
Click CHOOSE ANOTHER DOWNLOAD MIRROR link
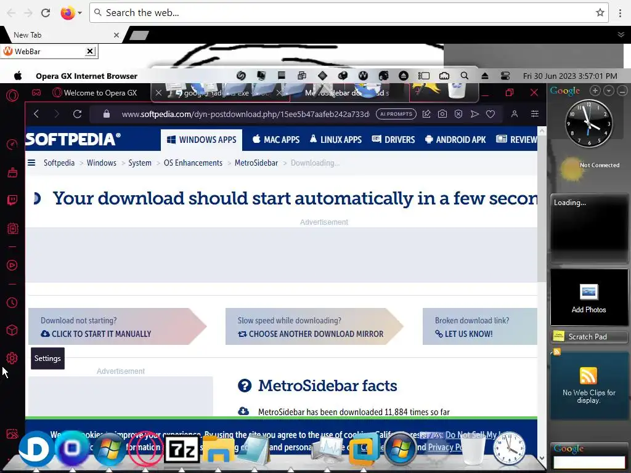311,334
